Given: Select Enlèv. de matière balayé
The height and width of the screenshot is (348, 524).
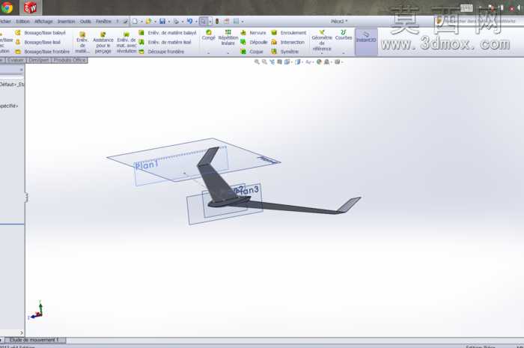Looking at the screenshot, I should tap(168, 33).
